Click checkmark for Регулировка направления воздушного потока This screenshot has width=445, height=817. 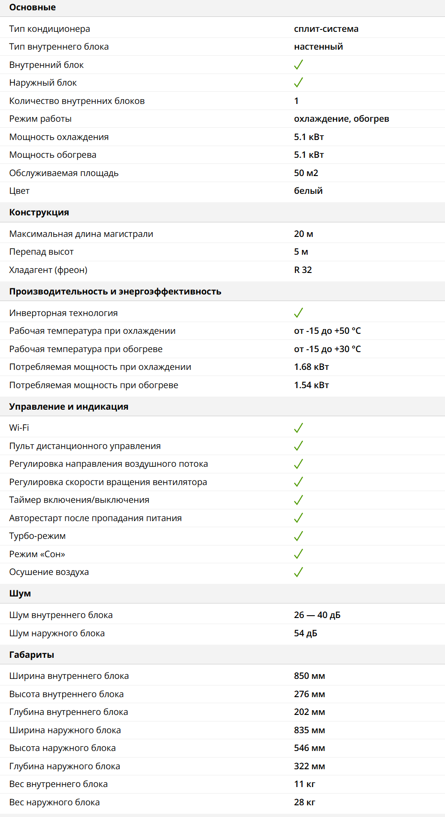click(x=298, y=464)
